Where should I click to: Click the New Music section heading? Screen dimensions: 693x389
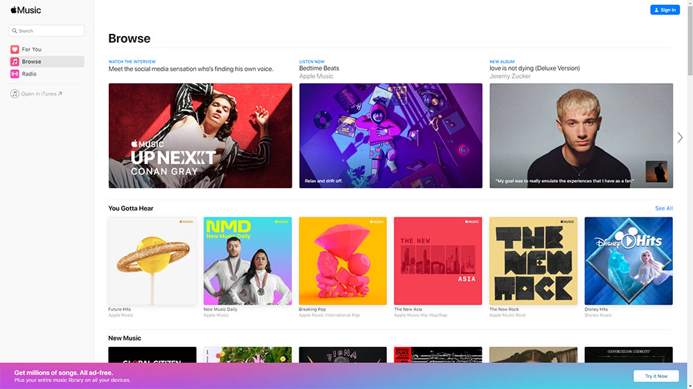click(125, 338)
